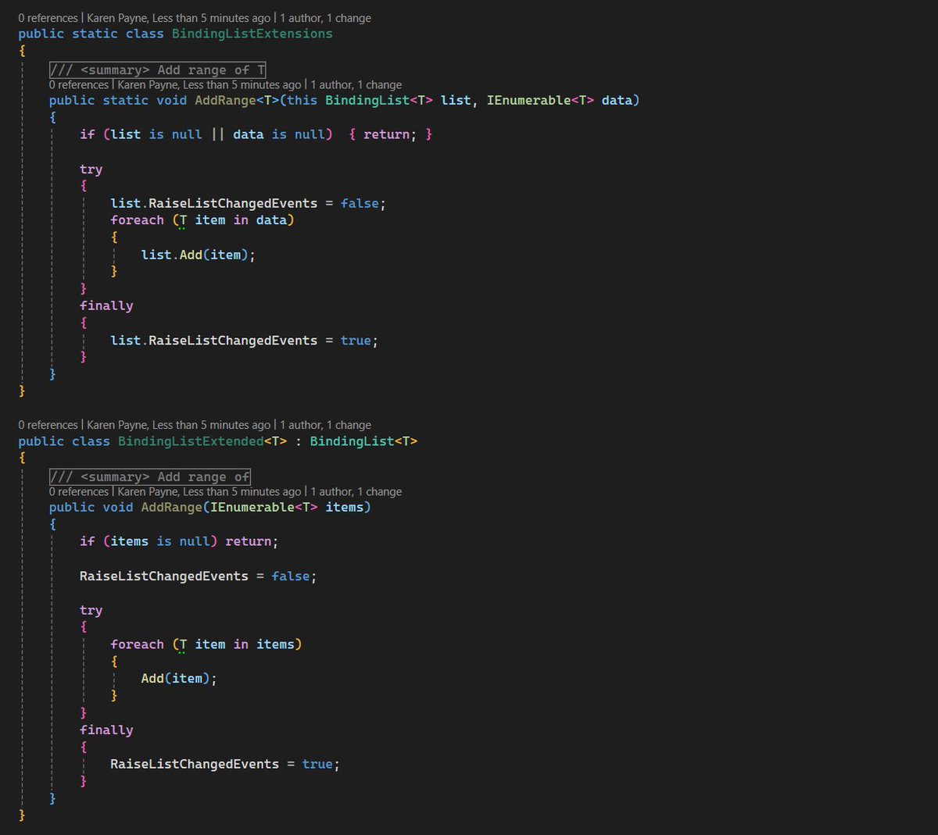View 1 author, 1 change for BindingListExtensions
The image size is (938, 835).
point(321,17)
